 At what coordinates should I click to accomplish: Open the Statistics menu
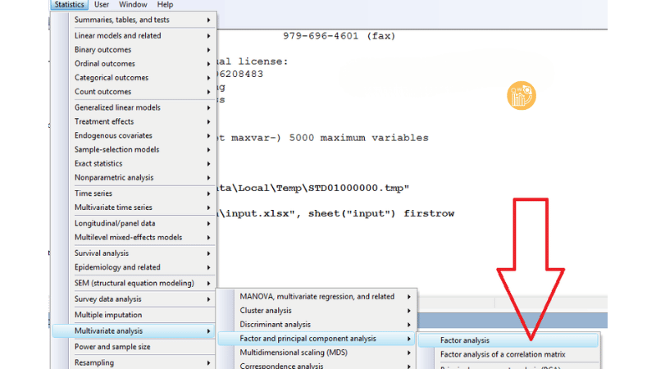click(69, 5)
